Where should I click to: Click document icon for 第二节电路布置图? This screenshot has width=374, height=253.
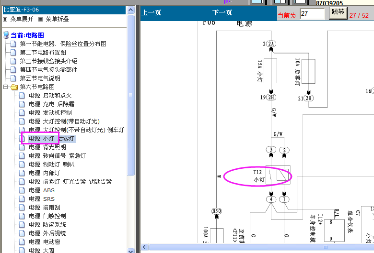pos(13,52)
